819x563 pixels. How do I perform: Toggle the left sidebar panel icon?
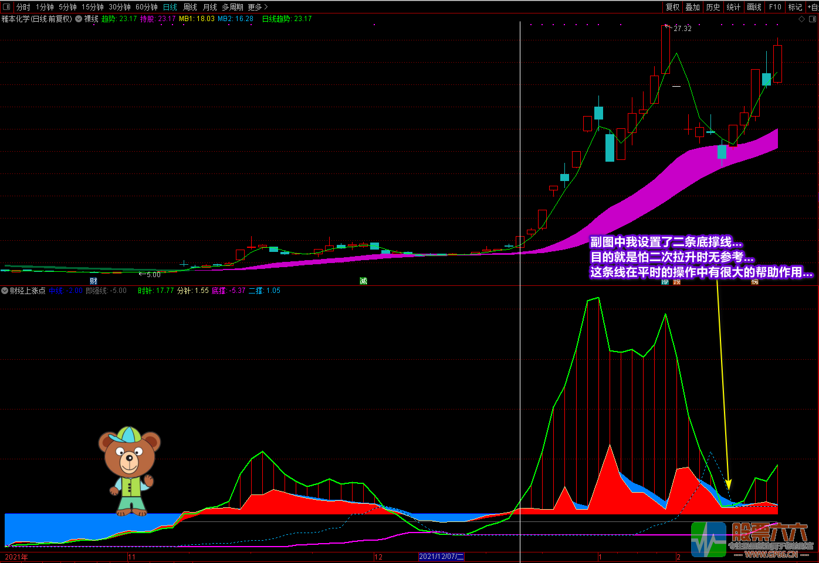click(x=6, y=7)
